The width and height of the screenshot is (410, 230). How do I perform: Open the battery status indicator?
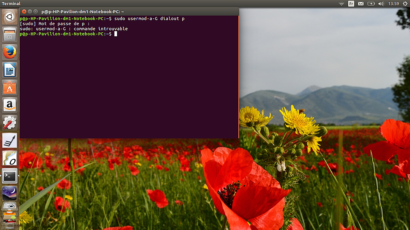(371, 4)
